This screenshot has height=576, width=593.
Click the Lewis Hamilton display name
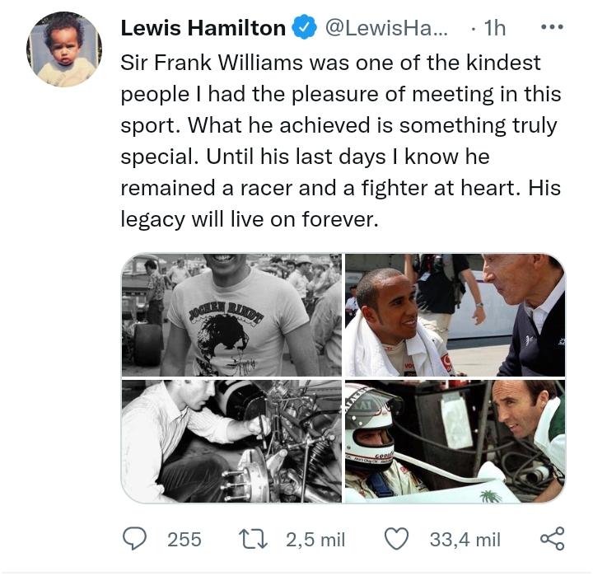tap(203, 28)
